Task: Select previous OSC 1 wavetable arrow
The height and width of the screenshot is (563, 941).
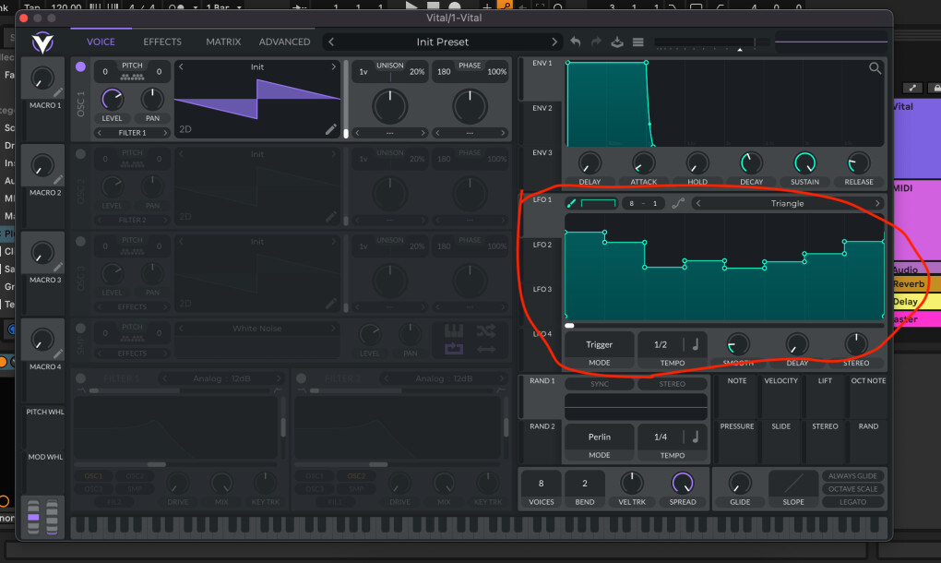Action: coord(181,66)
